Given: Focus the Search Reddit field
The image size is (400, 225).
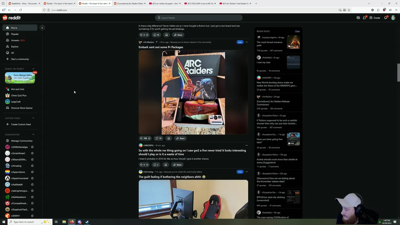Looking at the screenshot, I should tap(198, 18).
